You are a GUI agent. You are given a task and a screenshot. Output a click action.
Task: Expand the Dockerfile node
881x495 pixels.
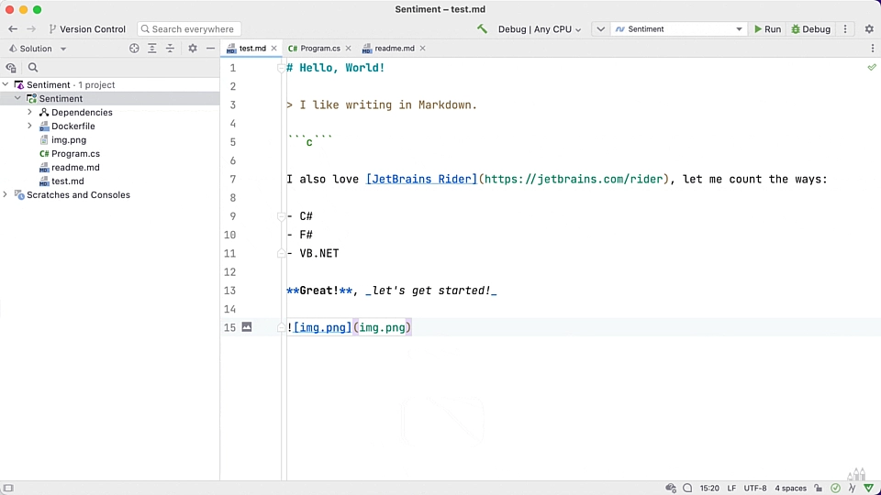click(x=29, y=126)
